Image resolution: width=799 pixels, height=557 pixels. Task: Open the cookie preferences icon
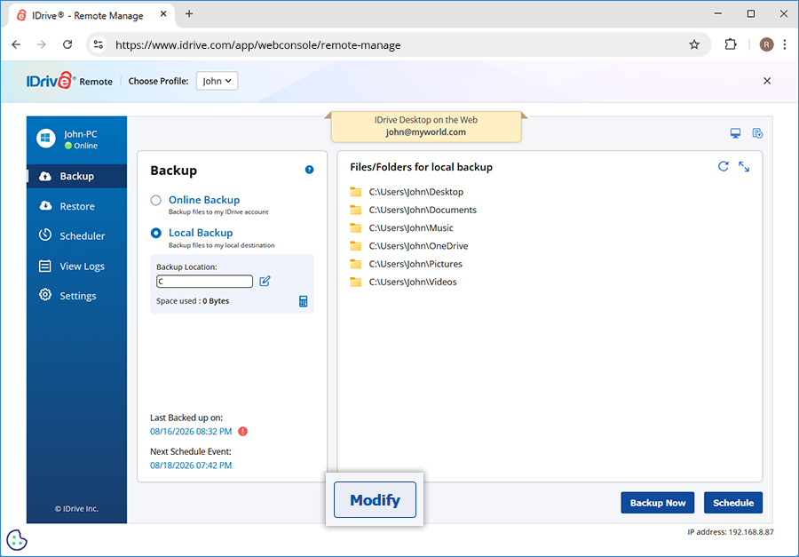coord(17,540)
